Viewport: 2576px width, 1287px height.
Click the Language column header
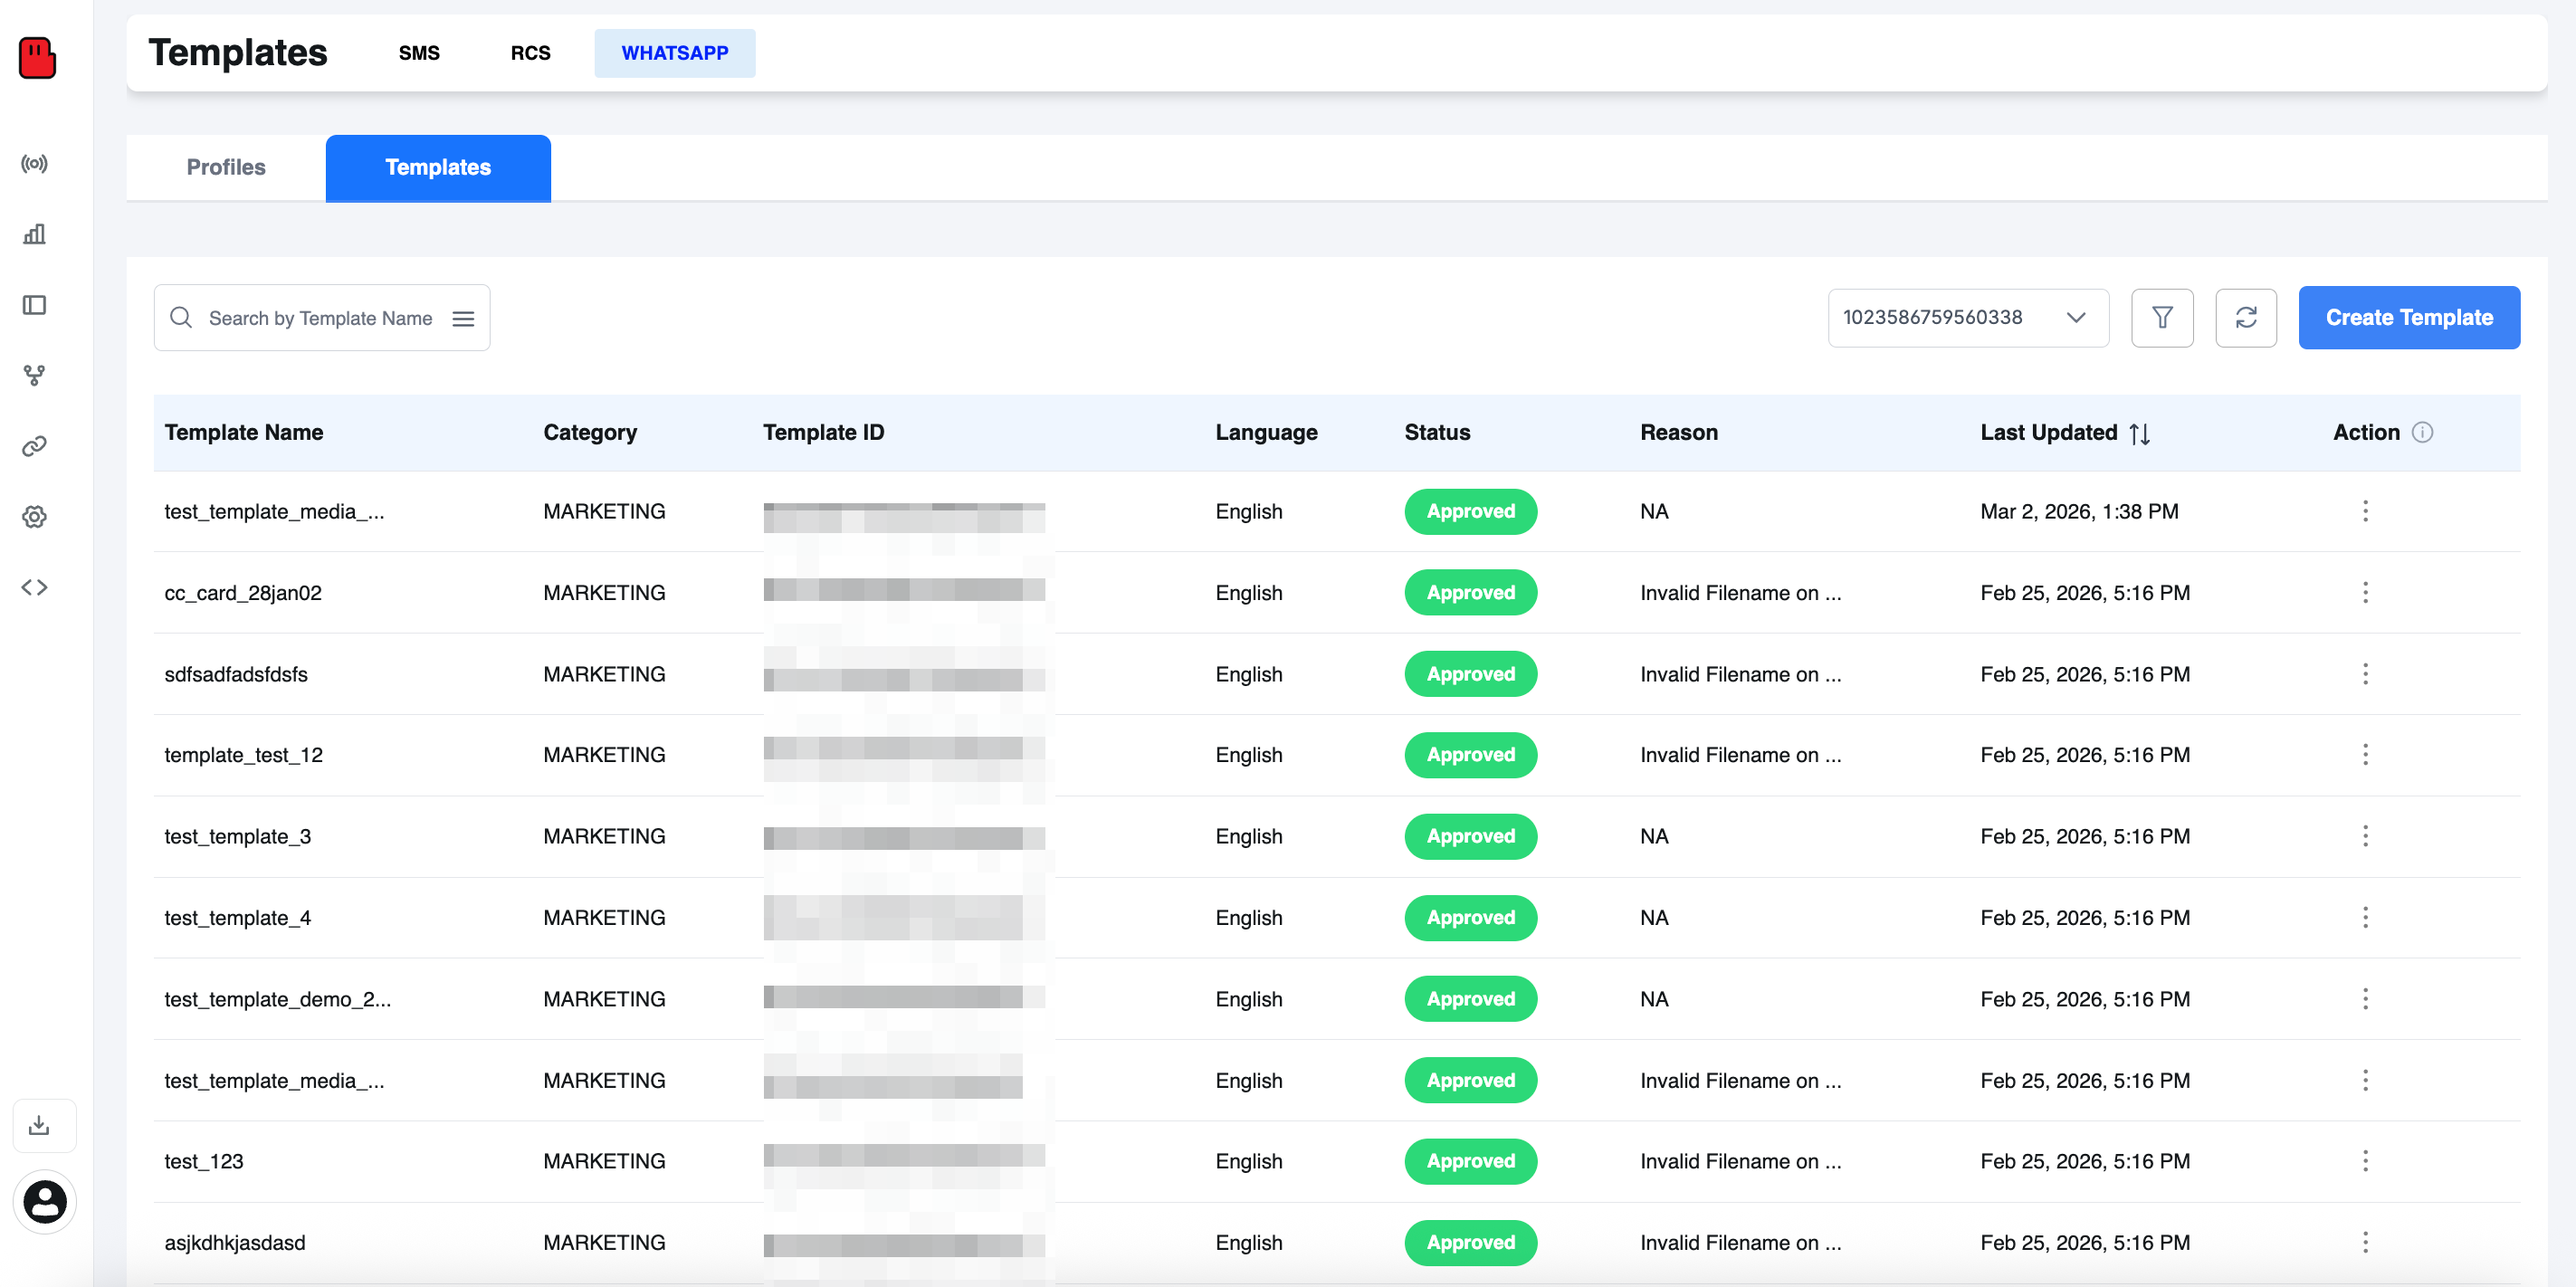click(1266, 432)
